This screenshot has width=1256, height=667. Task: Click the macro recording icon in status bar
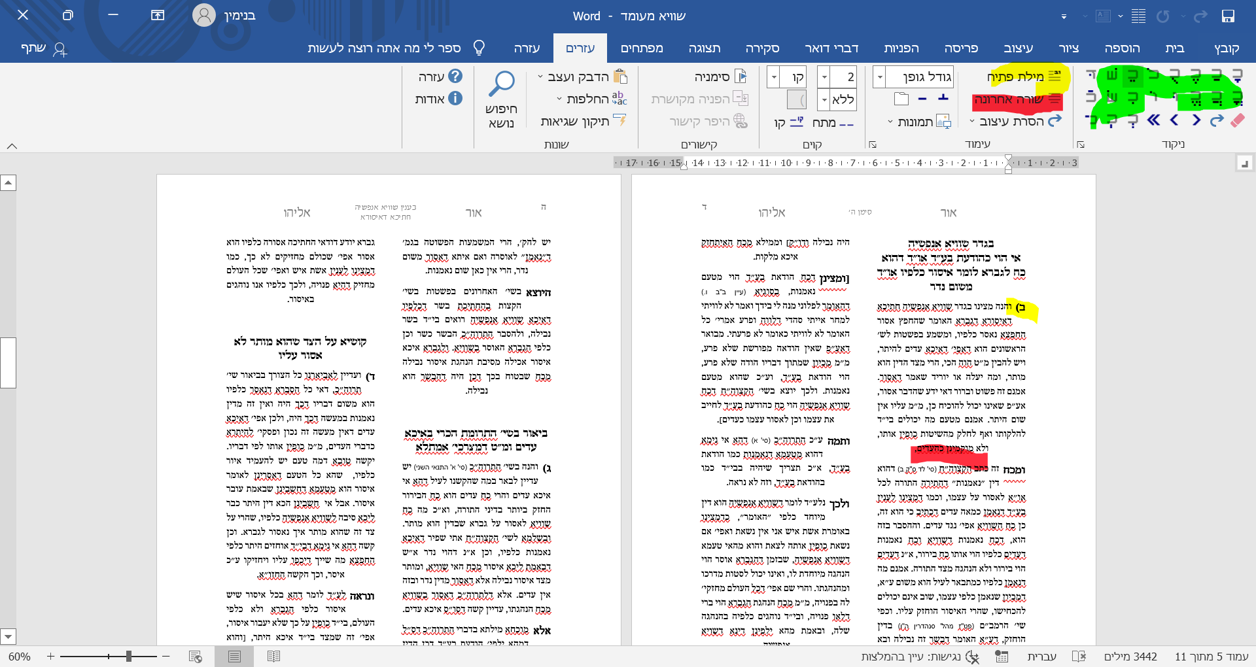pos(1002,657)
